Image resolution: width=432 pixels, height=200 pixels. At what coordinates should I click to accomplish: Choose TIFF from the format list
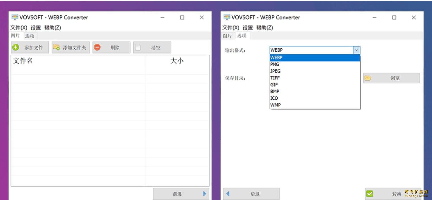(315, 78)
